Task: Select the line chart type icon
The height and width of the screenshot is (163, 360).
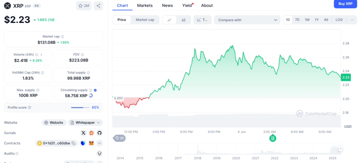Action: click(169, 20)
